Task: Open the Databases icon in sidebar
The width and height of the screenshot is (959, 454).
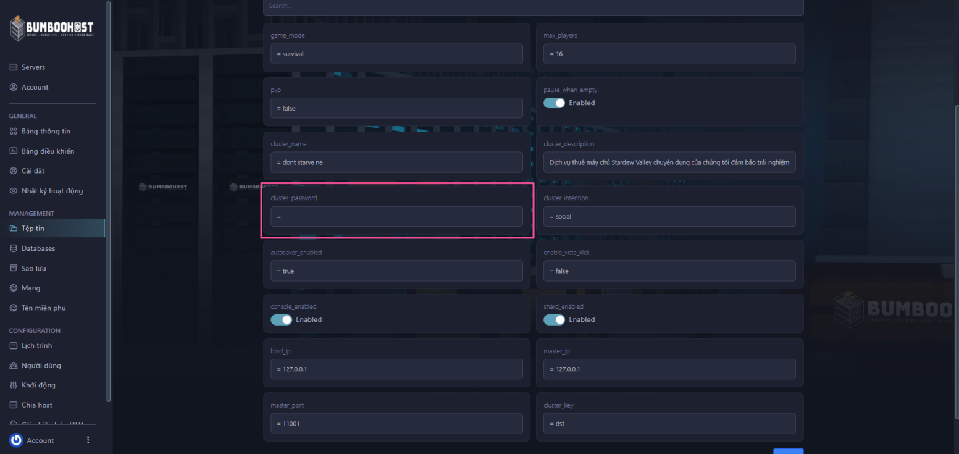Action: coord(14,248)
